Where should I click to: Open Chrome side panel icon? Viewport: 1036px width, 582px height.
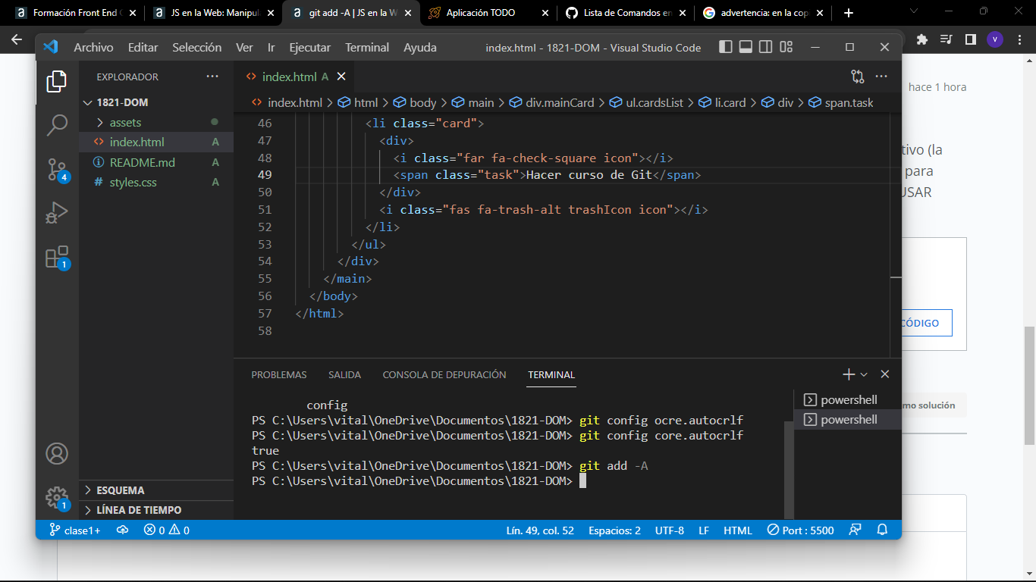pyautogui.click(x=970, y=39)
